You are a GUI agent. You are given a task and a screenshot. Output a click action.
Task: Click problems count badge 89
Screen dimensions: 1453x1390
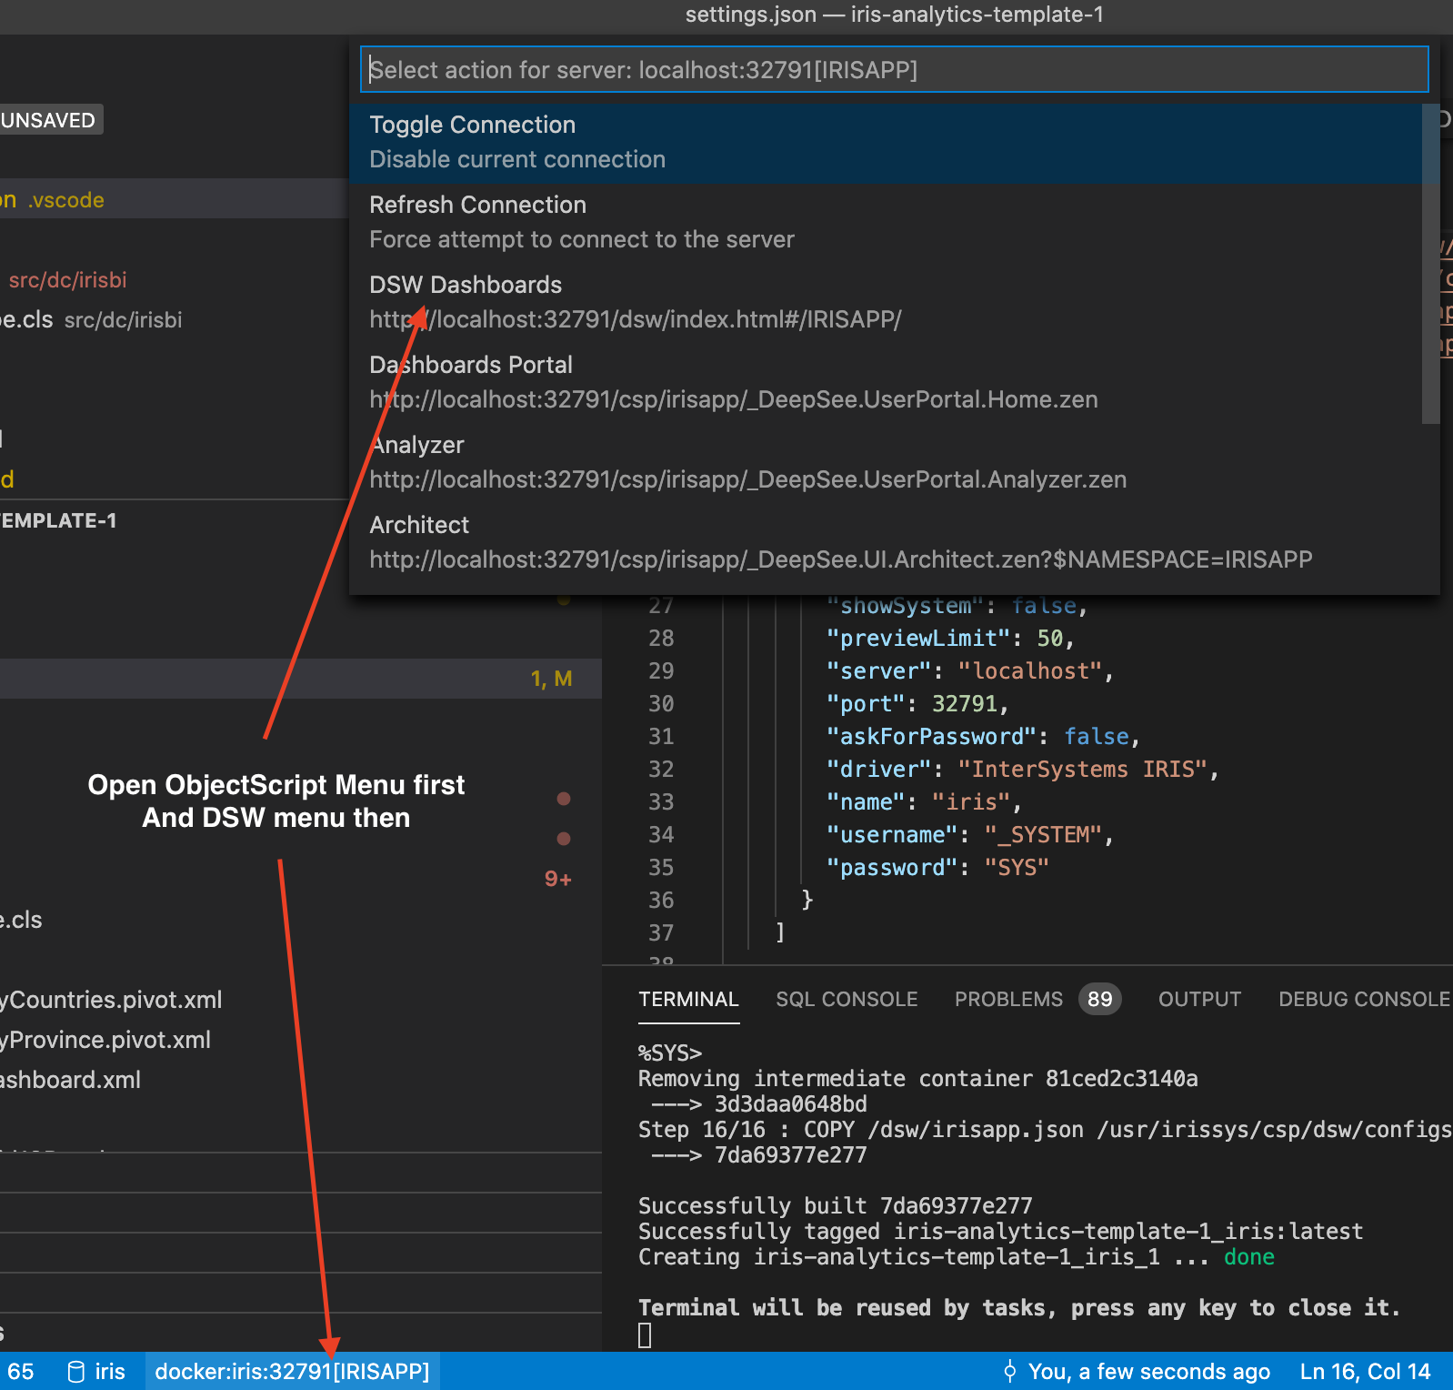1100,999
